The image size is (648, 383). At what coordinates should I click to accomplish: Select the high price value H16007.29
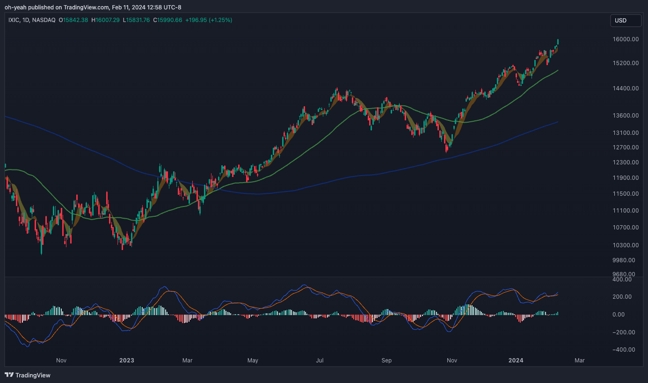(x=105, y=20)
